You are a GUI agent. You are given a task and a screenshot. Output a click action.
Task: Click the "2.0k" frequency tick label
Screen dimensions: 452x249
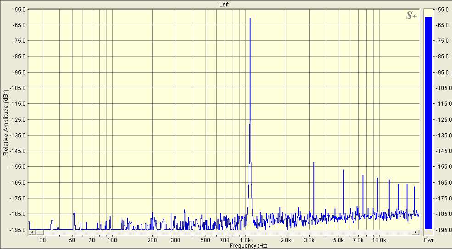[286, 240]
